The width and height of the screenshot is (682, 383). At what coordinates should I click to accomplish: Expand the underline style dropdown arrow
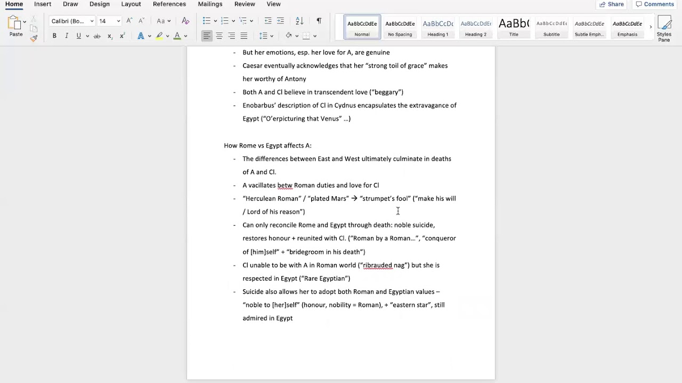tap(86, 36)
